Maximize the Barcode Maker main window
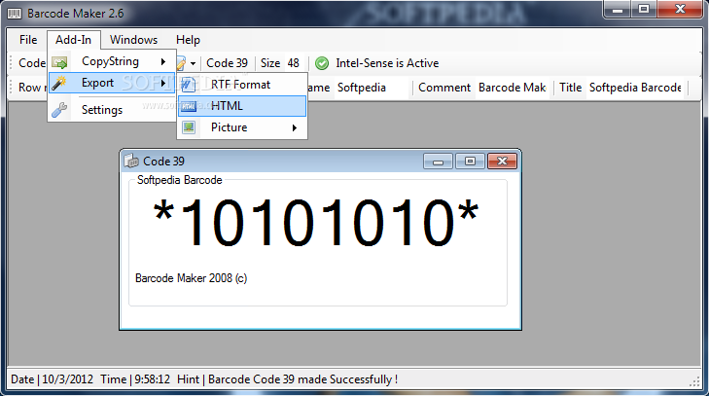709x396 pixels. (645, 10)
